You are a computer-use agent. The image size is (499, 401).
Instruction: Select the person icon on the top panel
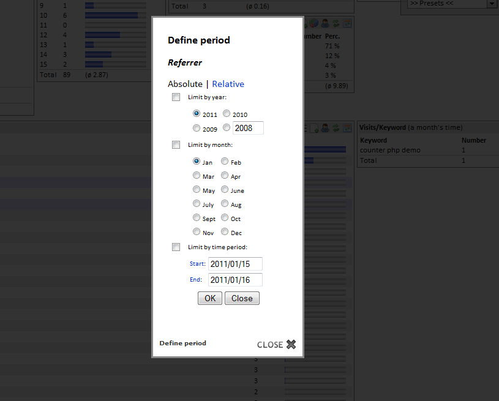(325, 23)
